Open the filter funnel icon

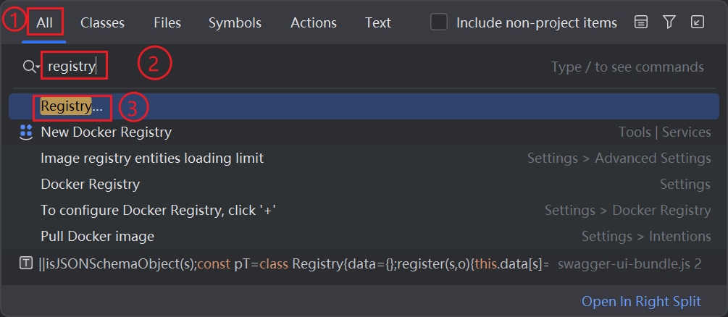click(x=669, y=22)
